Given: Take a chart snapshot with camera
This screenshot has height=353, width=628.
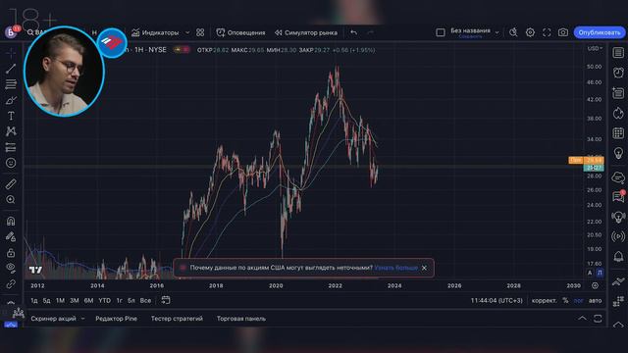Looking at the screenshot, I should click(563, 32).
